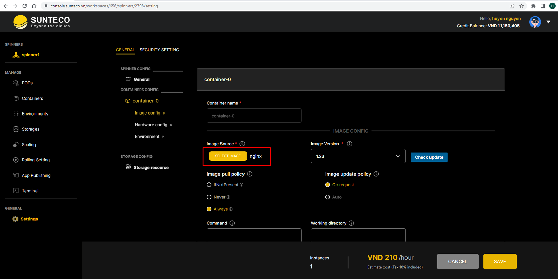This screenshot has width=558, height=279.
Task: Click the Settings gear icon
Action: pos(15,219)
